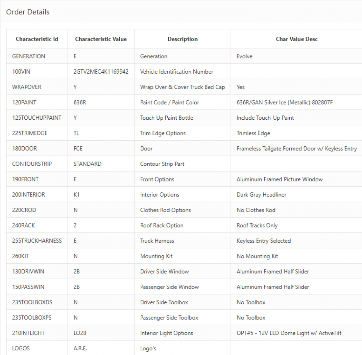
Task: Click the 255TRUCKHARNESS row identifier
Action: (x=37, y=241)
